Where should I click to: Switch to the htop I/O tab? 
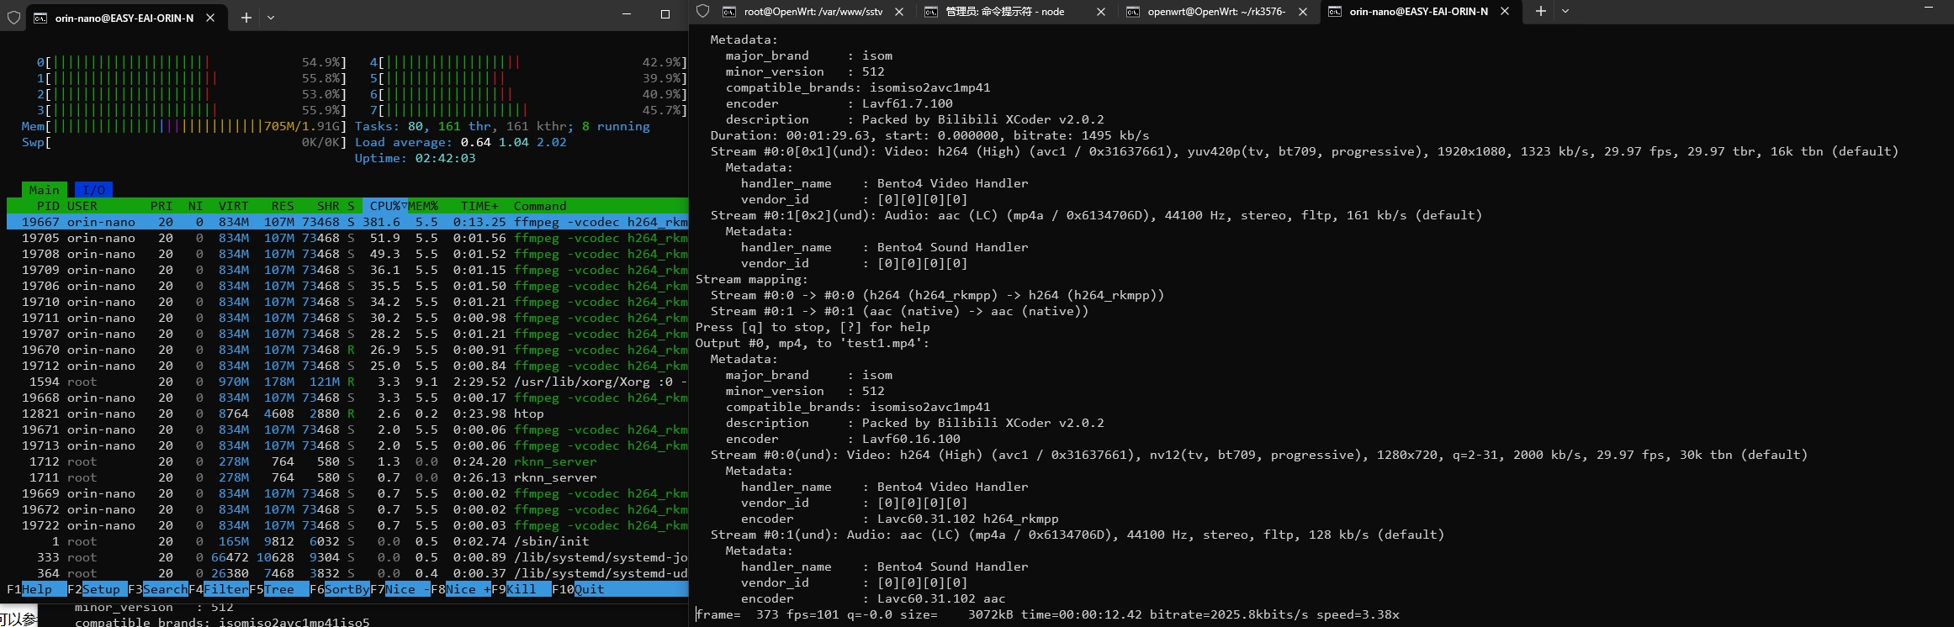click(93, 190)
